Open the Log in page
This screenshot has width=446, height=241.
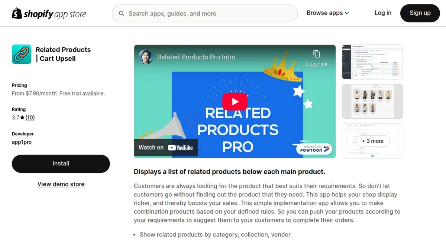(x=383, y=13)
